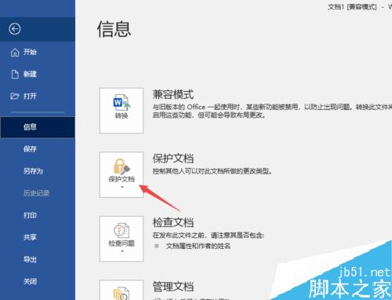Select 共享 in the sidebar
This screenshot has height=300, width=392.
[x=38, y=237]
